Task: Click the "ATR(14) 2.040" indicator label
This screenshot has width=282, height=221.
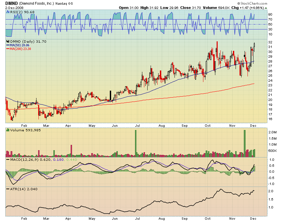Action: pos(24,189)
